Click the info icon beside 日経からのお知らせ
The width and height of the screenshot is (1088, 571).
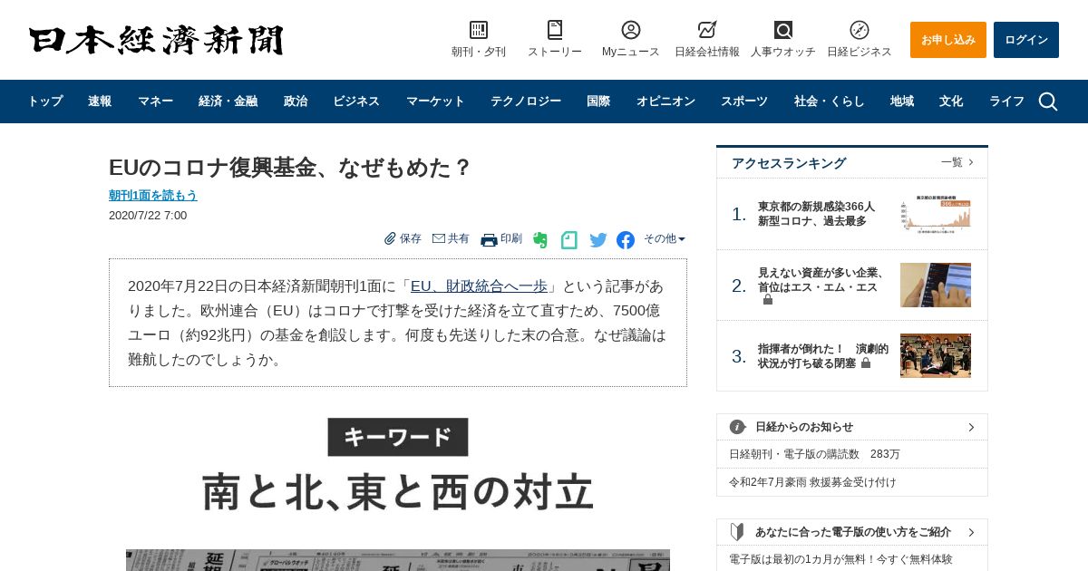(738, 427)
